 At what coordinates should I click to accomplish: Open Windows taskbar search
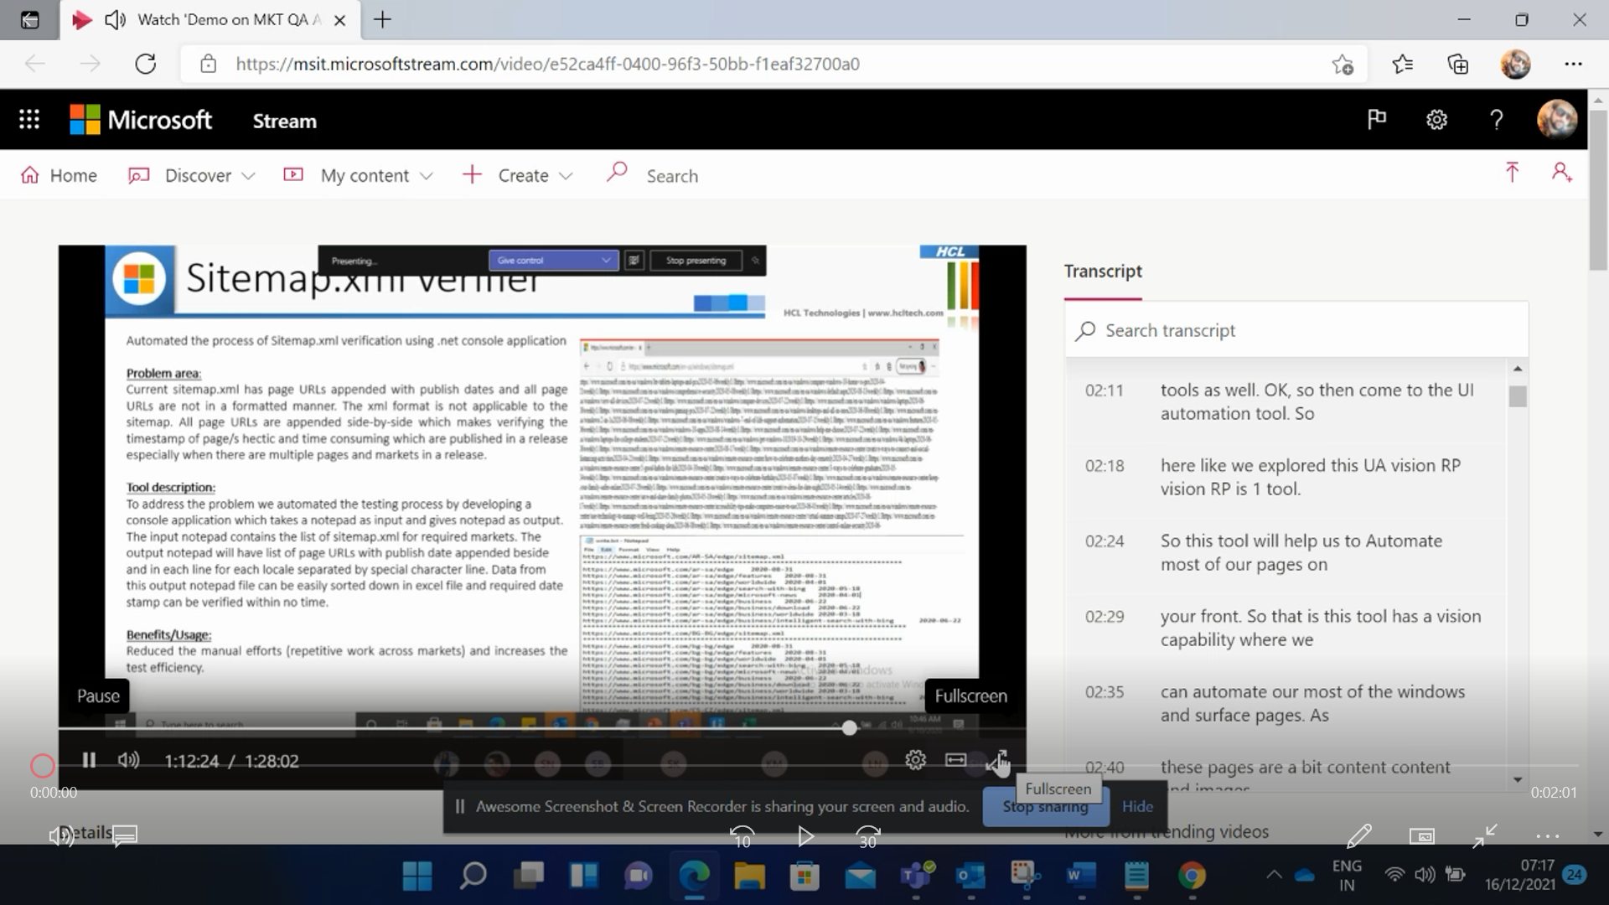coord(473,877)
